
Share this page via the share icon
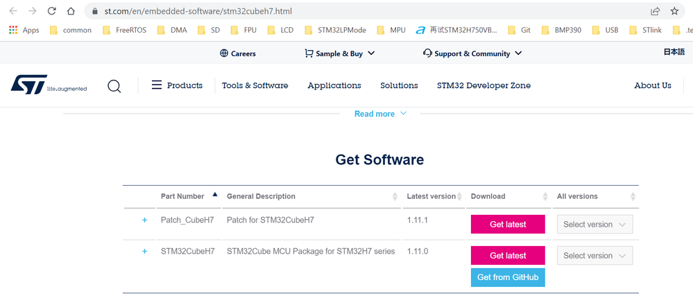point(656,11)
